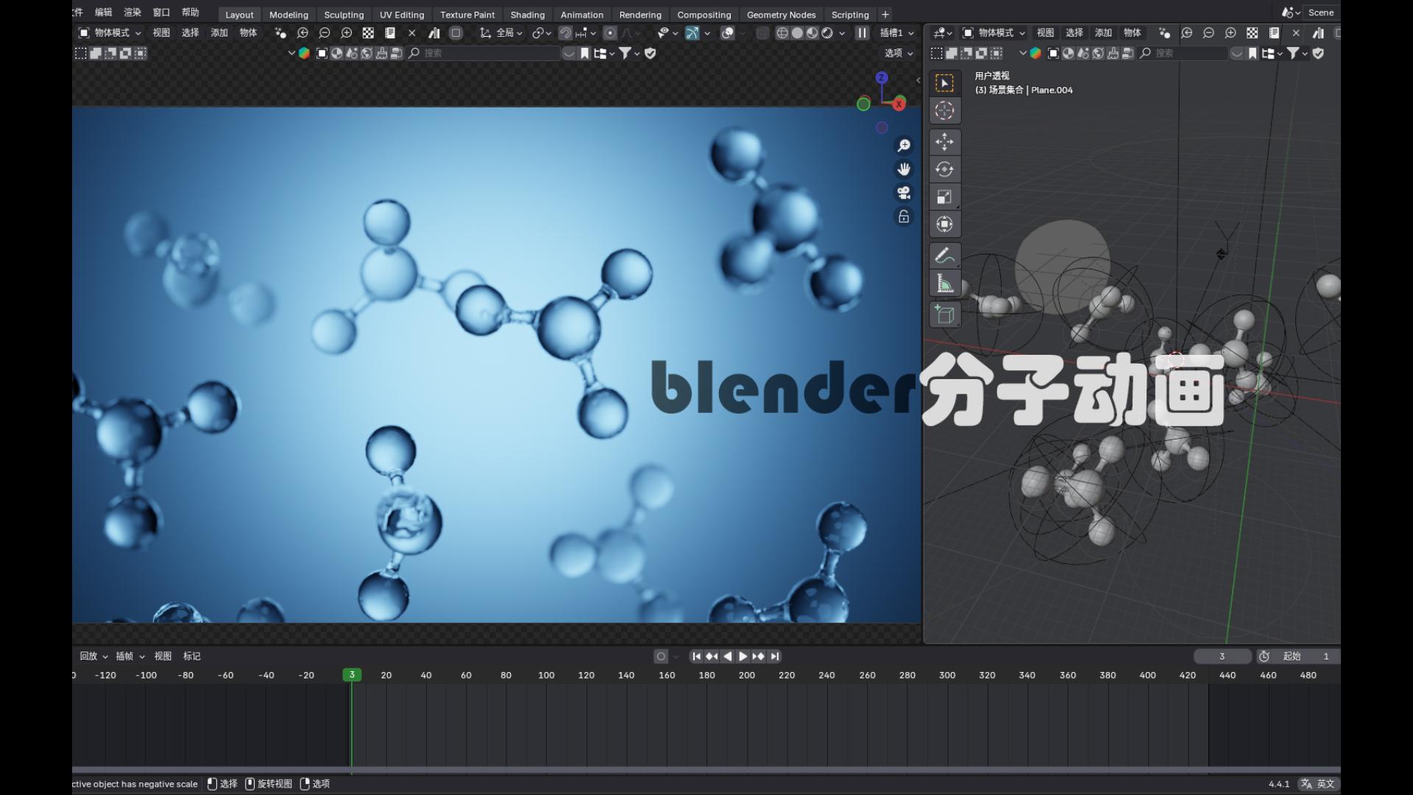Switch to solid shading in left viewport
Image resolution: width=1413 pixels, height=795 pixels.
coord(797,33)
